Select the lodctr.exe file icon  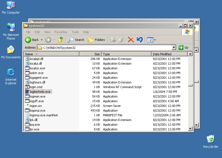(x=27, y=73)
